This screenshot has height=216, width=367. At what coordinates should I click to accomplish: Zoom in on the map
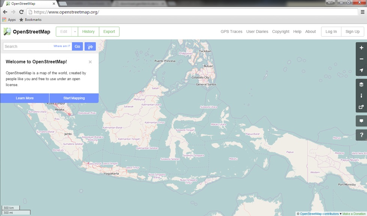(361, 47)
